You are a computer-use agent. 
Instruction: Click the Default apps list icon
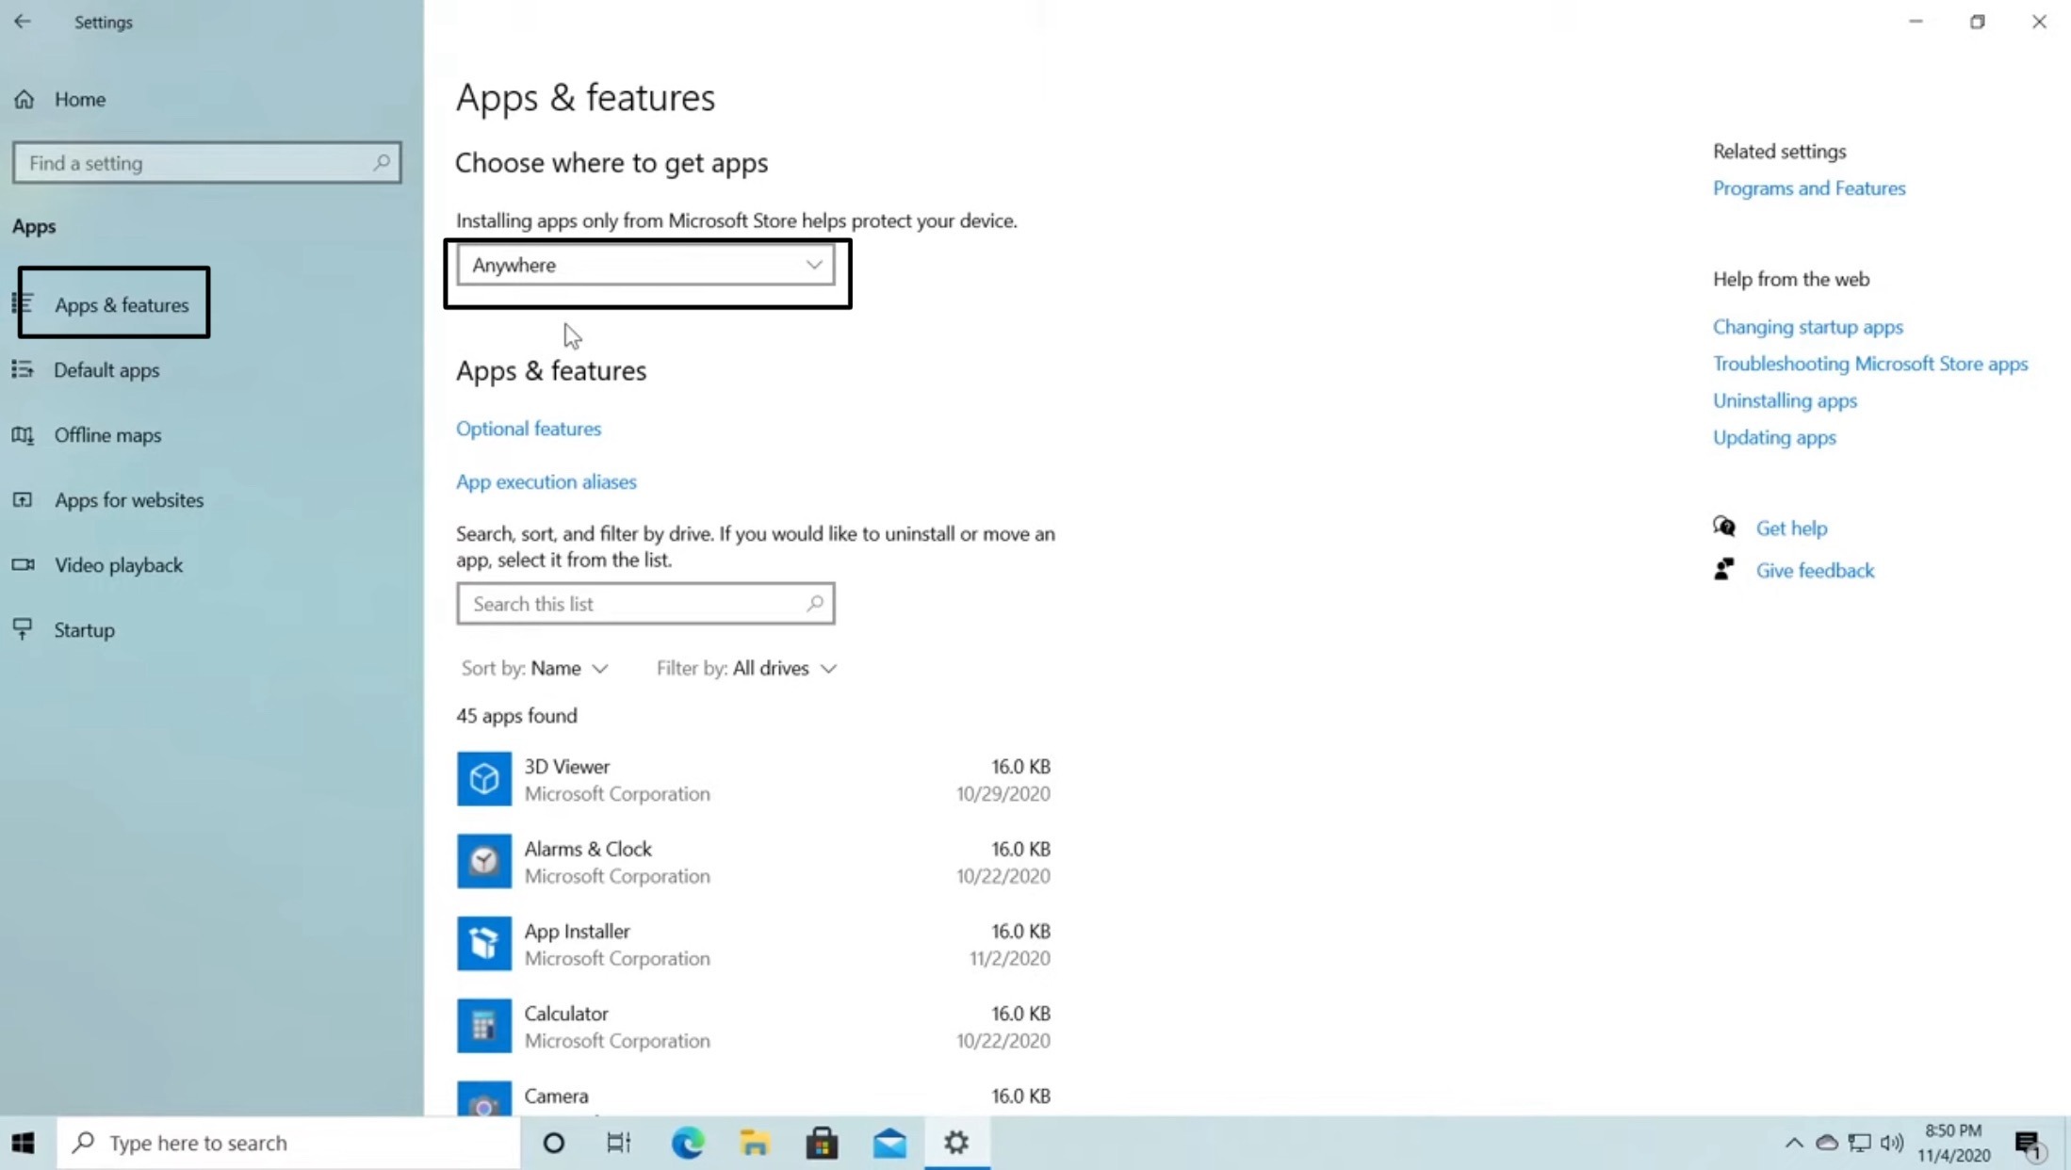tap(23, 369)
